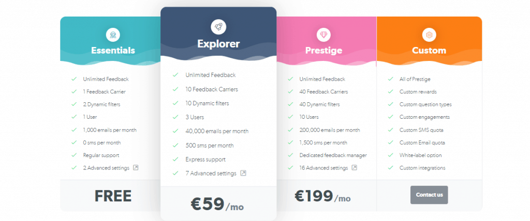The image size is (530, 221).
Task: Click checkmark beside Dedicated feedback manager
Action: (x=290, y=155)
